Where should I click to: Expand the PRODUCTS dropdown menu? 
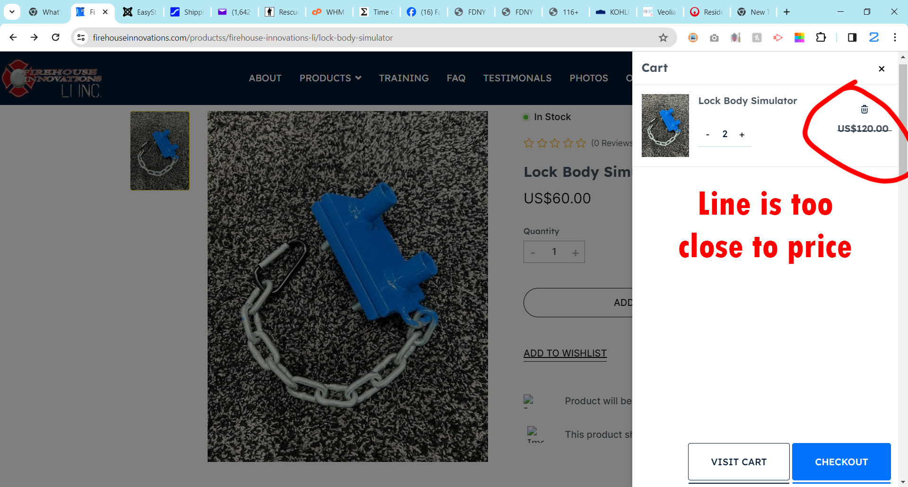[330, 78]
